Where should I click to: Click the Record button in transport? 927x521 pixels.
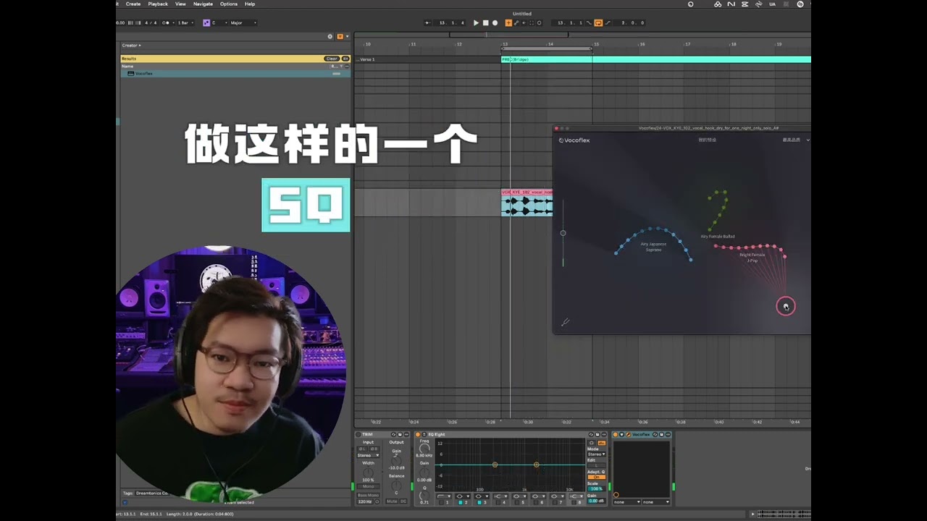(x=495, y=22)
